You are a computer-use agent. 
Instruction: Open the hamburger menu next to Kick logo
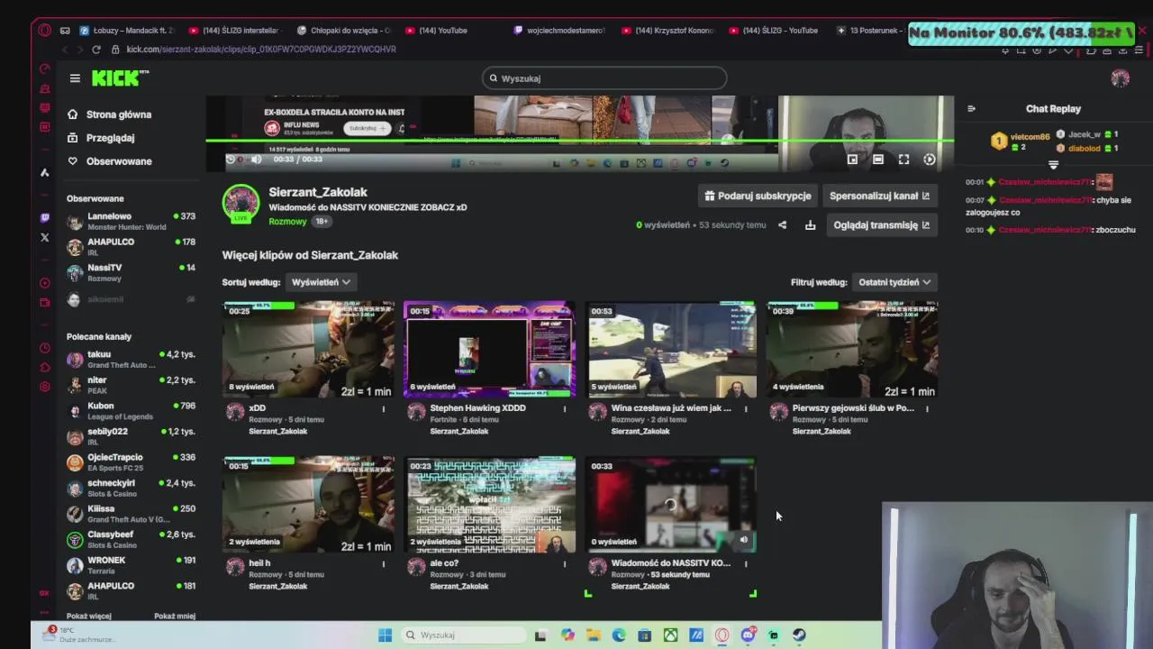click(75, 78)
